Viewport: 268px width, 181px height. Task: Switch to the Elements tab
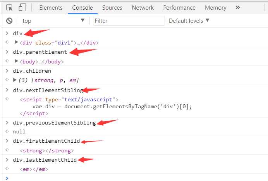coord(51,8)
